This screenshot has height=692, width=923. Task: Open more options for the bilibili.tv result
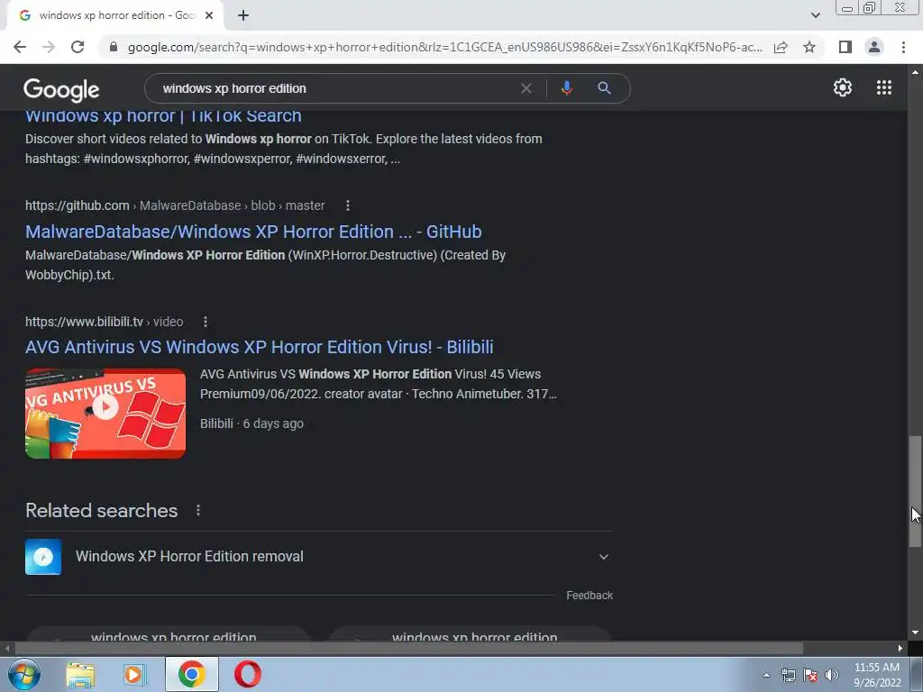coord(205,322)
